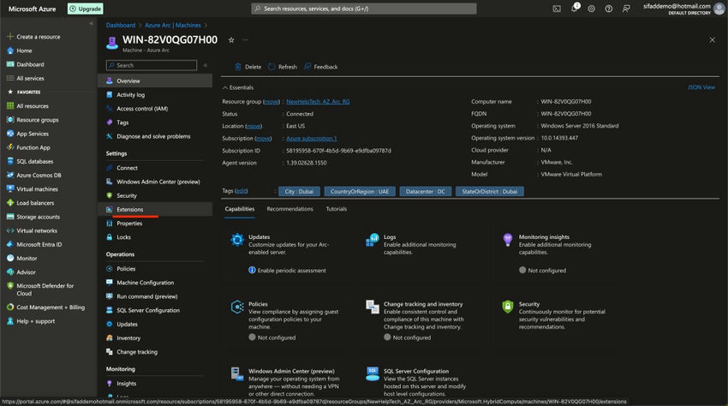Collapse the Essentials section
Image resolution: width=728 pixels, height=406 pixels.
(225, 87)
